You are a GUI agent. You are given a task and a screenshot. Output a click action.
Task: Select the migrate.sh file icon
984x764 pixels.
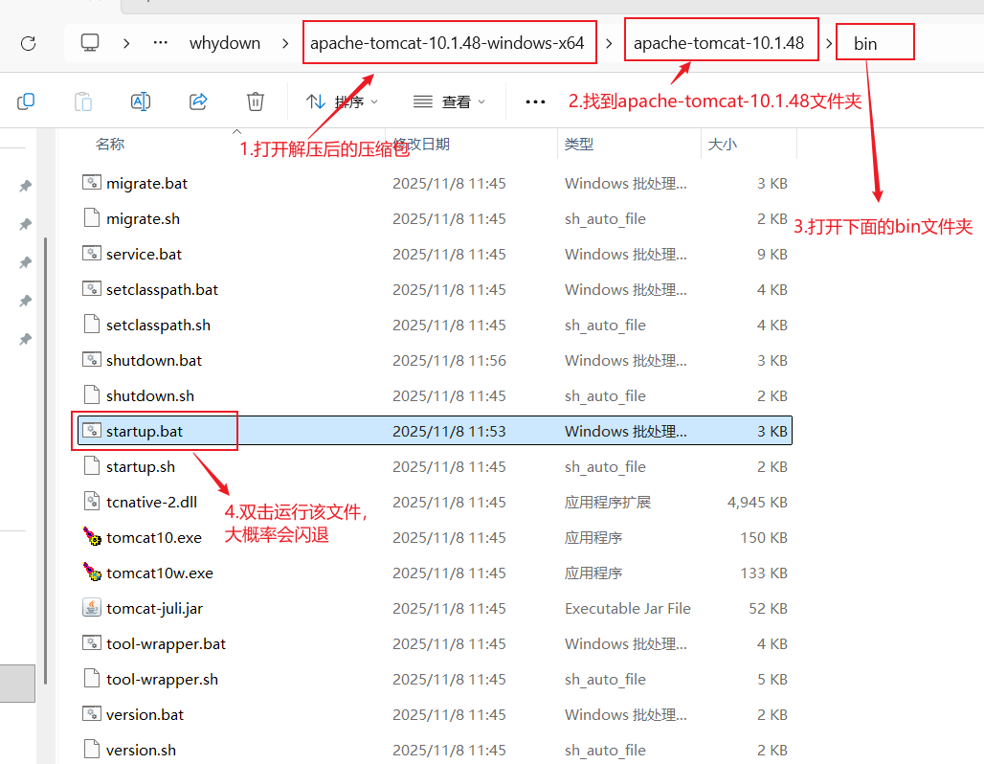tap(92, 218)
